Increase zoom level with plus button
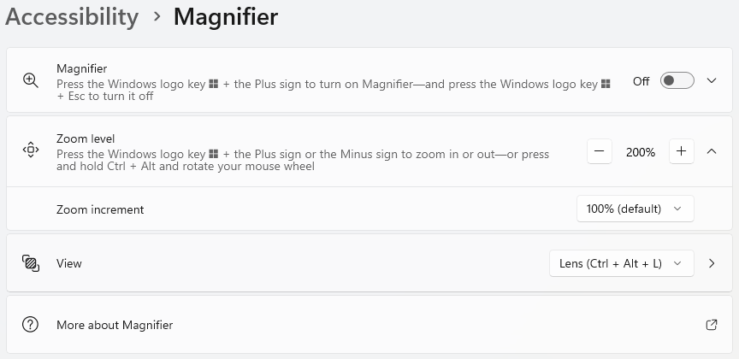Image resolution: width=739 pixels, height=359 pixels. [x=682, y=151]
